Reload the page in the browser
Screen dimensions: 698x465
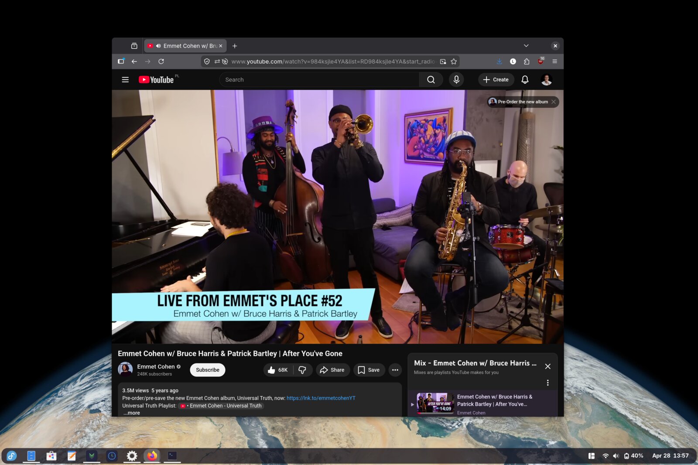pos(161,62)
